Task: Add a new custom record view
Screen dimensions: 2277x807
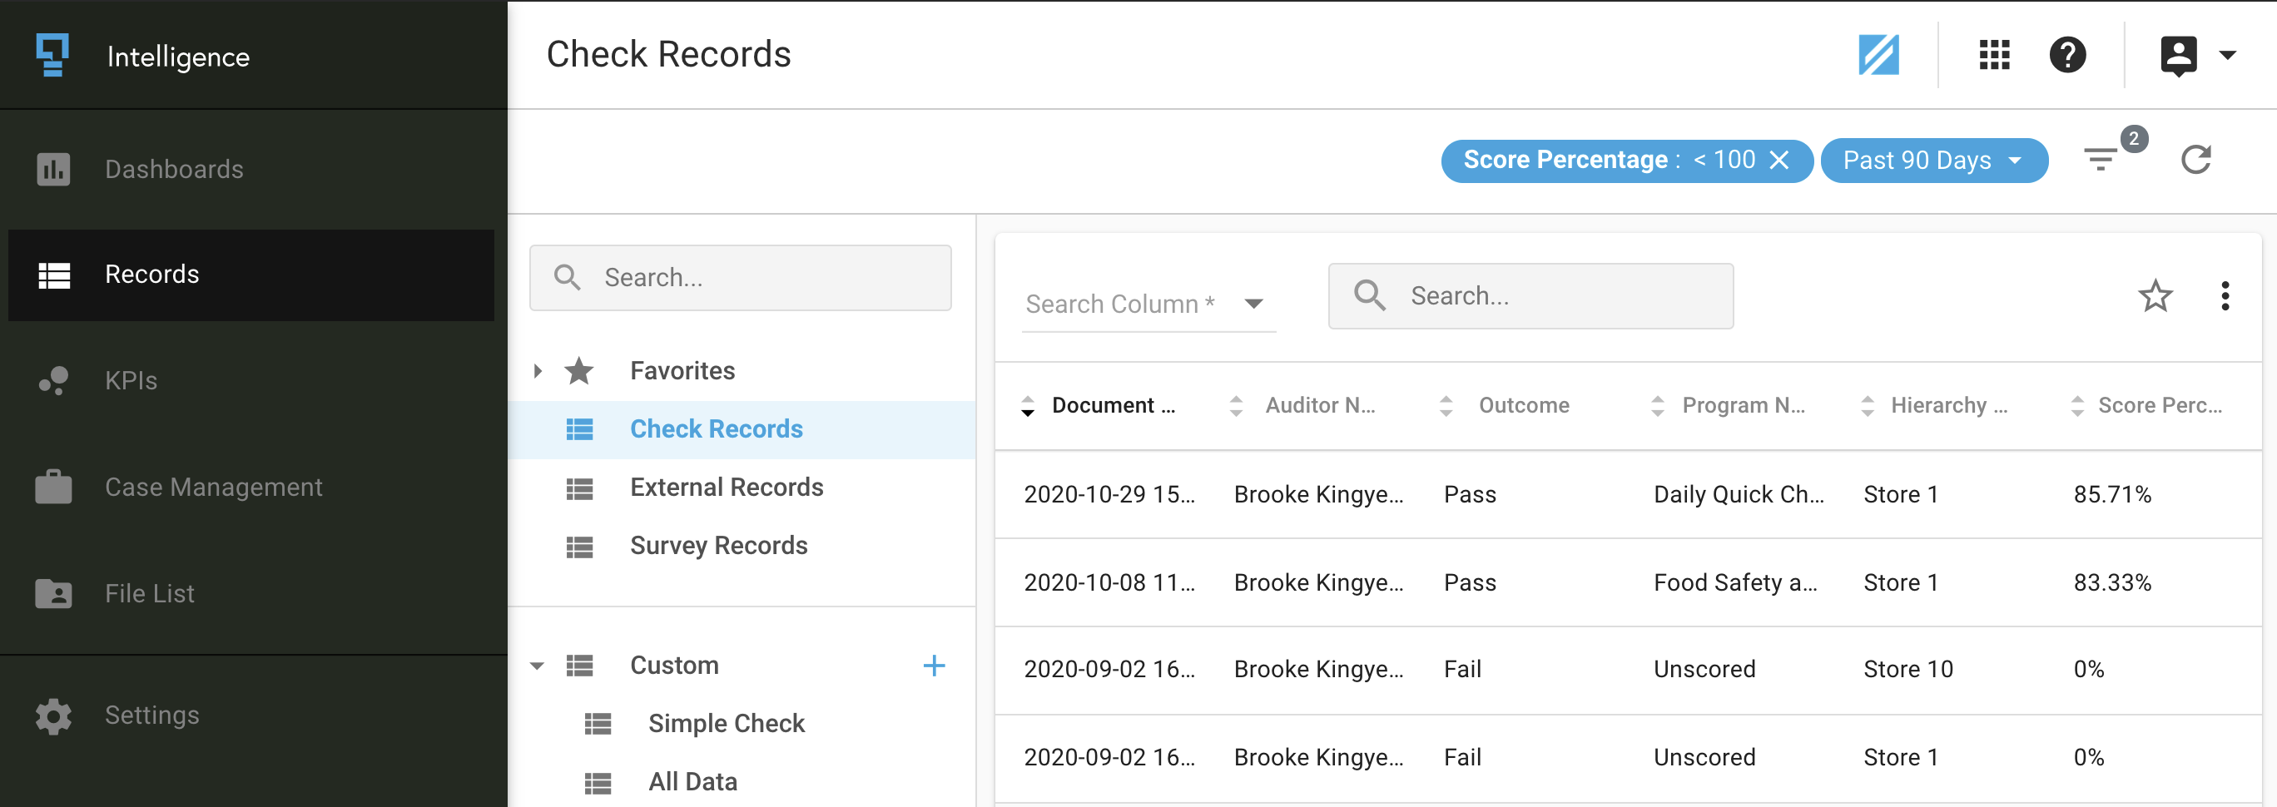Action: [x=934, y=666]
